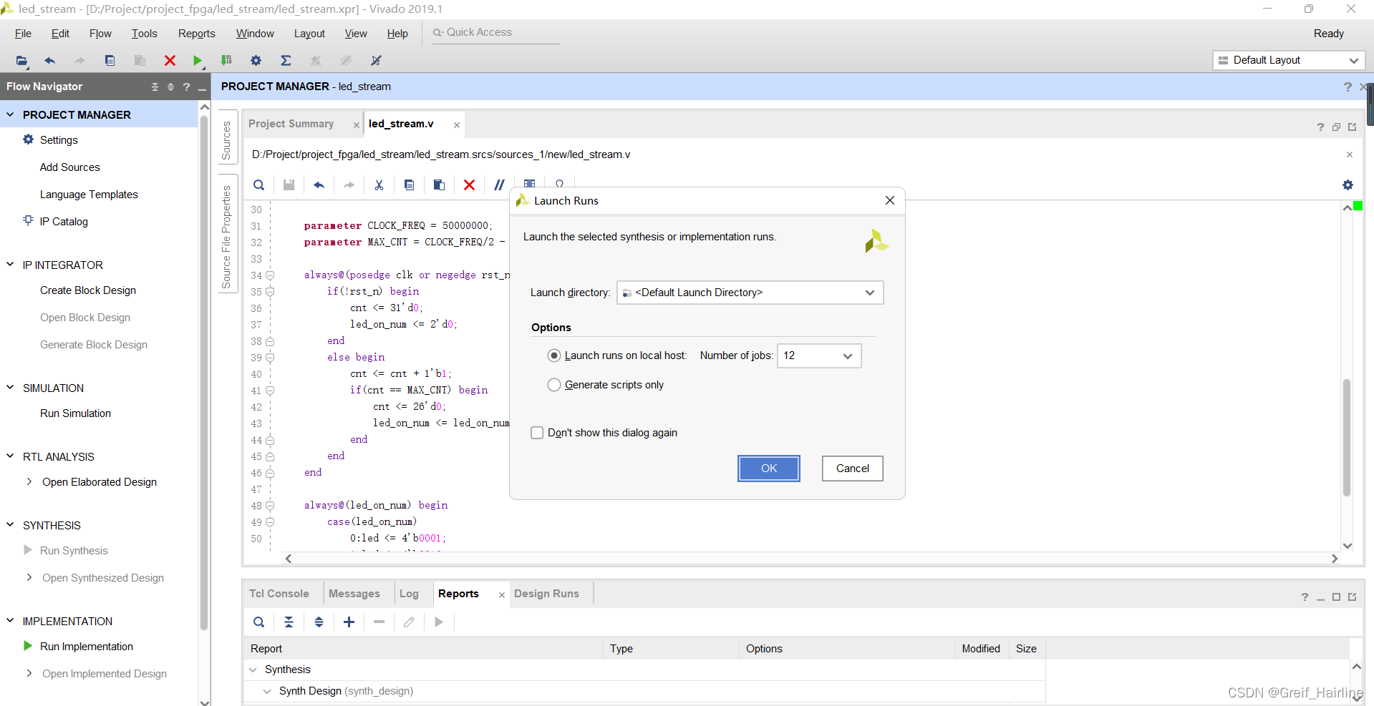Click the IP Catalog icon
The height and width of the screenshot is (706, 1374).
pos(29,220)
